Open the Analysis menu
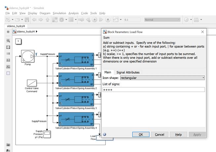This screenshot has width=216, height=152. (73, 13)
